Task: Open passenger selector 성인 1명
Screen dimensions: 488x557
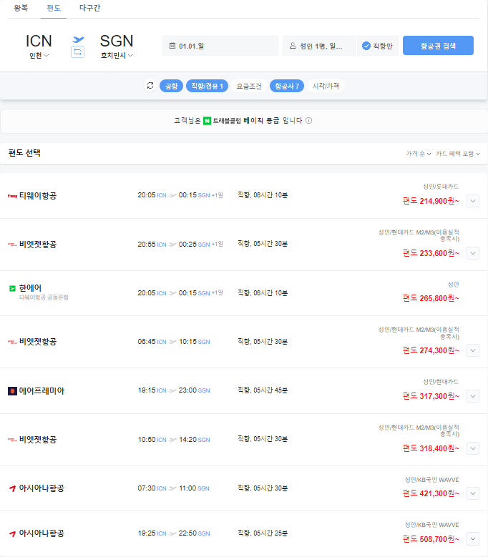Action: 319,46
